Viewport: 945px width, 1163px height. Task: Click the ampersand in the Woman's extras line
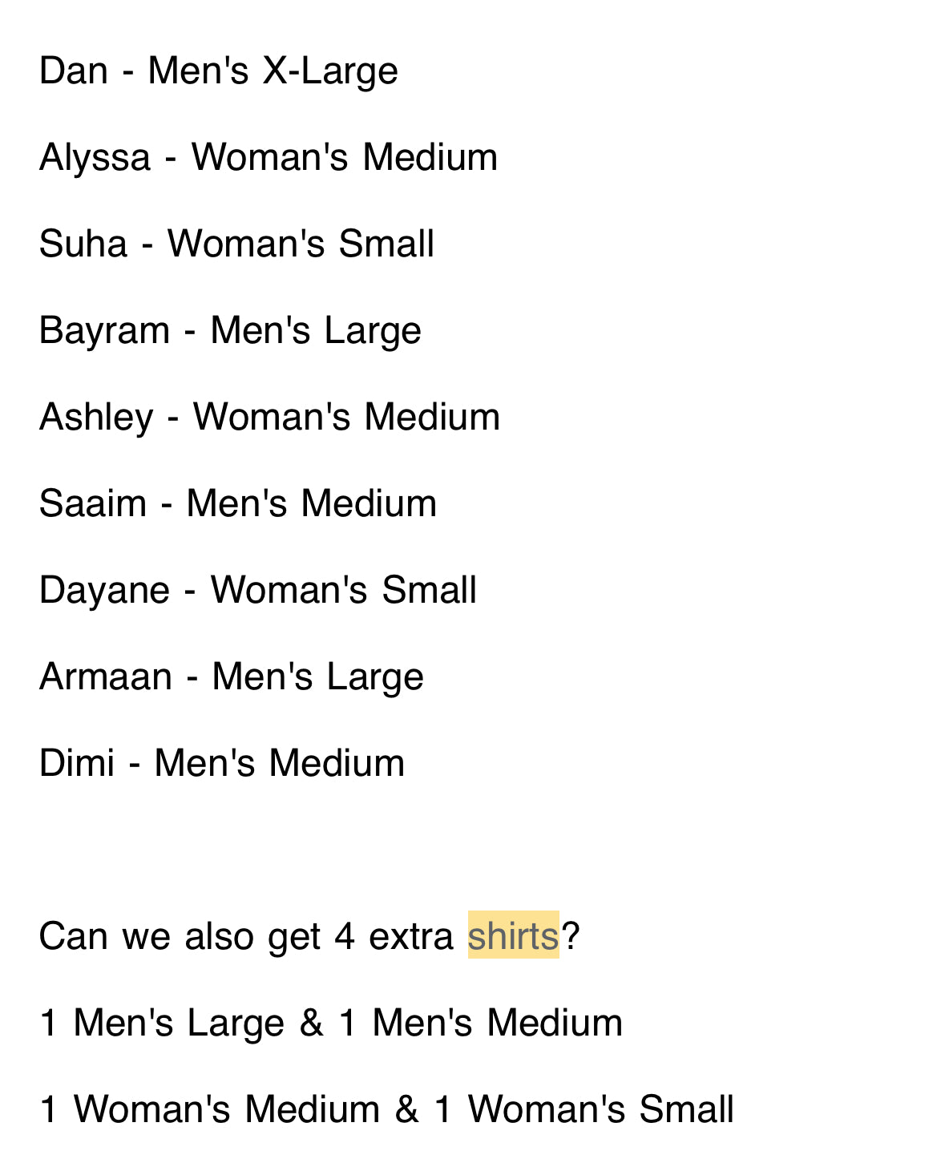click(407, 1109)
